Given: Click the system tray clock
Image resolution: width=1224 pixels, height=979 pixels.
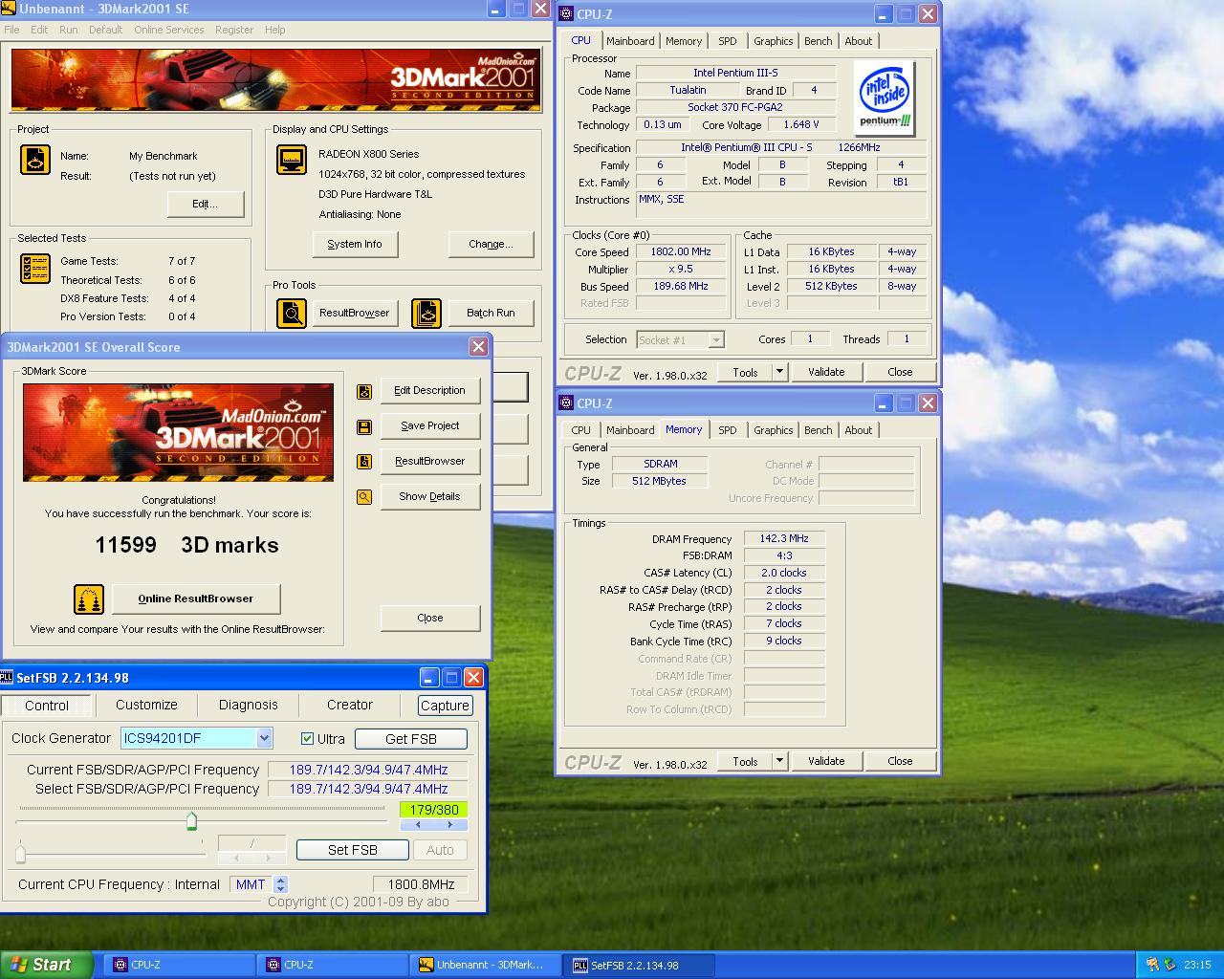Looking at the screenshot, I should 1197,966.
